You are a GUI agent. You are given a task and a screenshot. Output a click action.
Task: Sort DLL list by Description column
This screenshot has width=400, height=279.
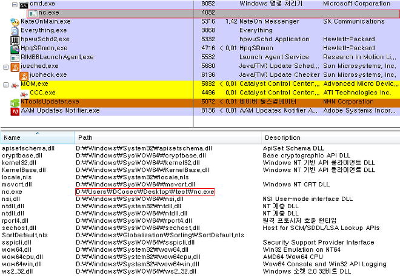(331, 137)
